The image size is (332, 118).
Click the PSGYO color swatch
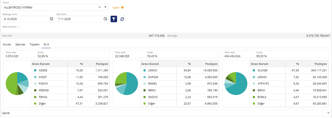(35, 84)
